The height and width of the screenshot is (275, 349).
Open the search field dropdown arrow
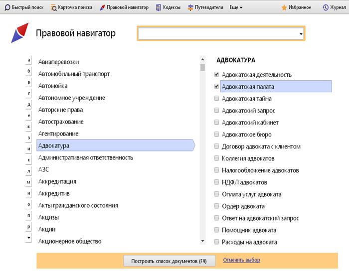pyautogui.click(x=301, y=34)
